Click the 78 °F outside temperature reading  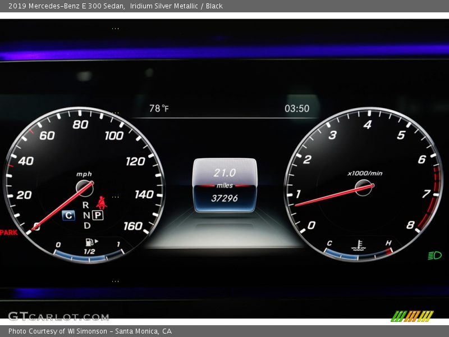pyautogui.click(x=159, y=108)
